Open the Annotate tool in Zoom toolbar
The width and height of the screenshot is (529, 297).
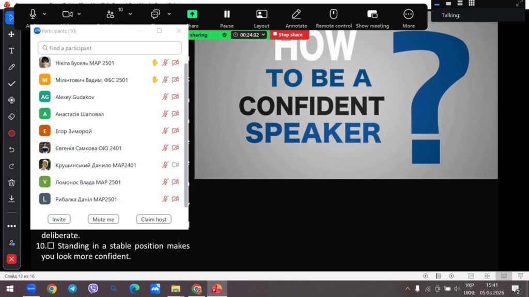pyautogui.click(x=296, y=18)
